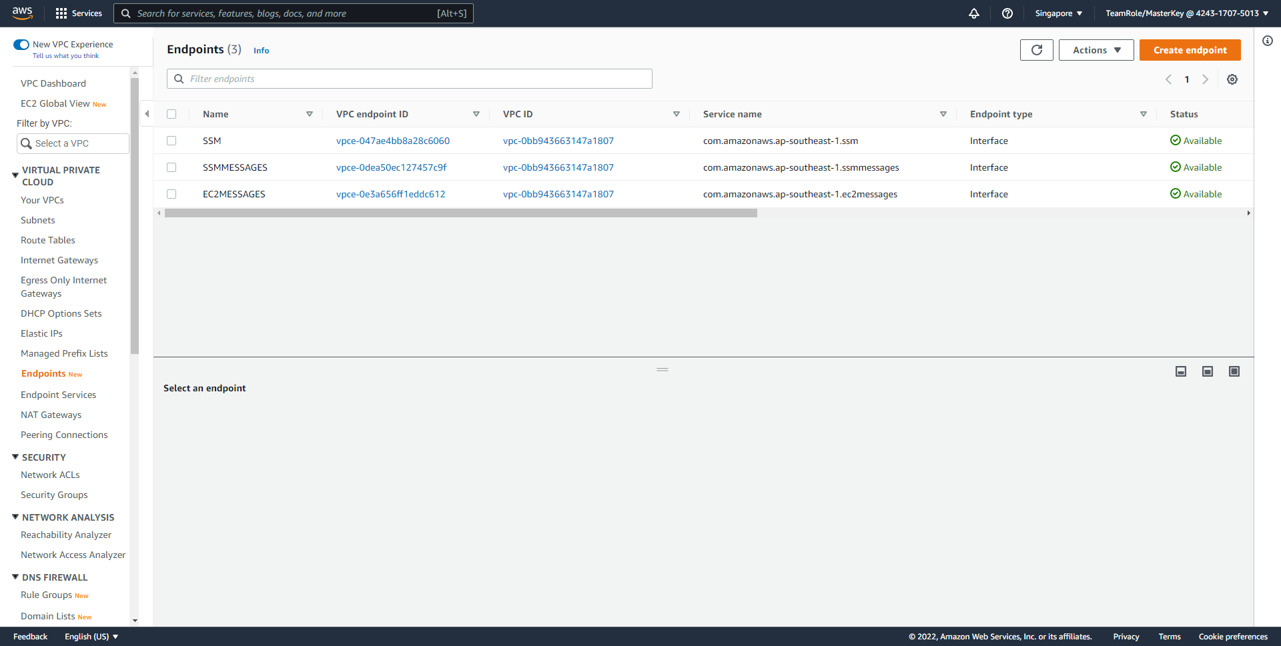Check the SSMMESSAGES endpoint row

tap(171, 167)
